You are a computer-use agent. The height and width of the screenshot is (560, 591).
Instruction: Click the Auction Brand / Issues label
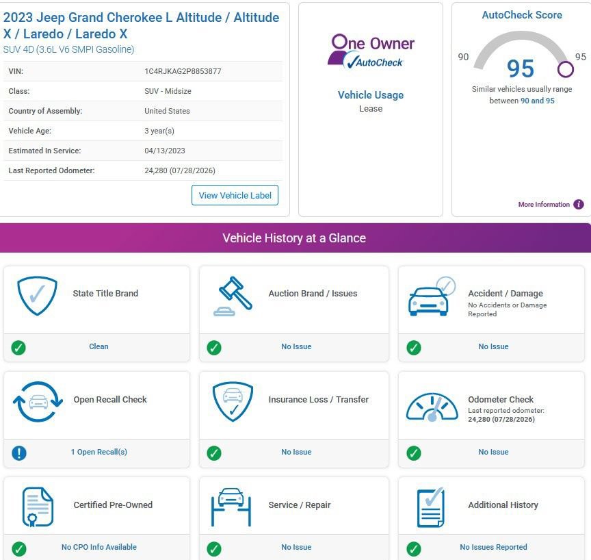click(x=313, y=294)
